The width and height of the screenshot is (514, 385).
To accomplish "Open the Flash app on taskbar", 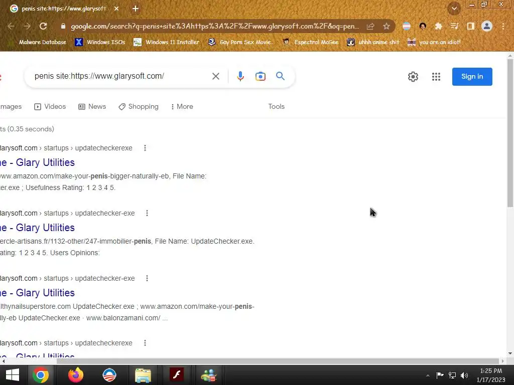I will [x=177, y=375].
